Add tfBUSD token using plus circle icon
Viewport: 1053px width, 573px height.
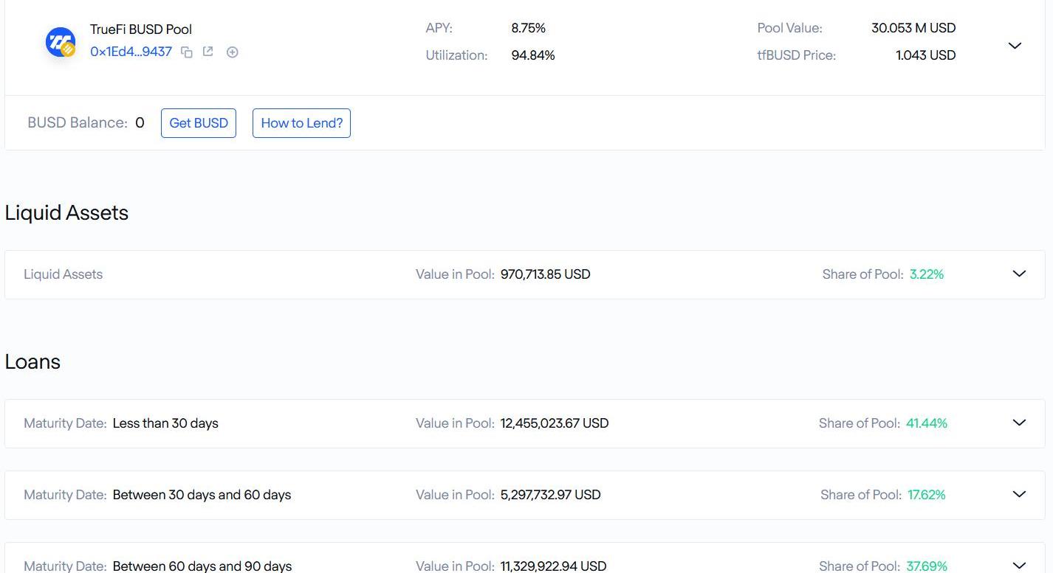pyautogui.click(x=232, y=52)
